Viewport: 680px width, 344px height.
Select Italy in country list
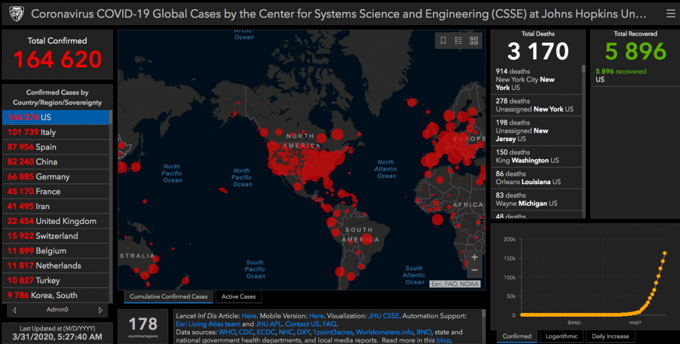tap(56, 132)
